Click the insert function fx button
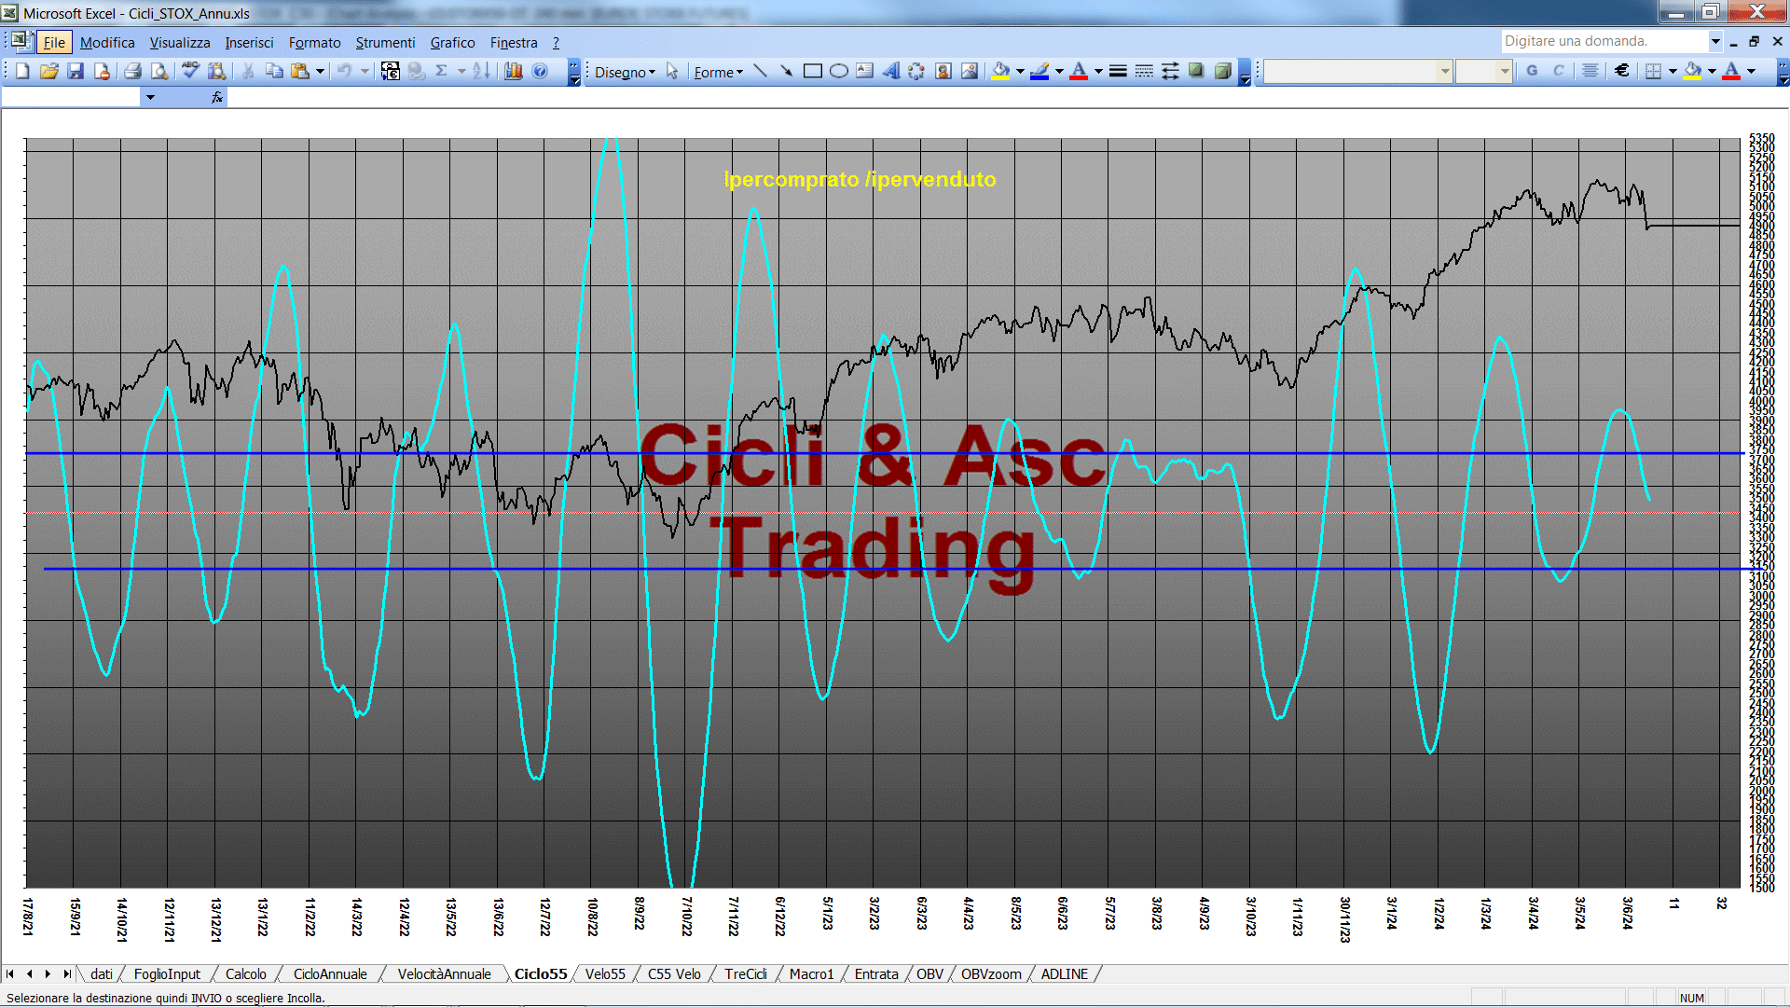 point(216,97)
